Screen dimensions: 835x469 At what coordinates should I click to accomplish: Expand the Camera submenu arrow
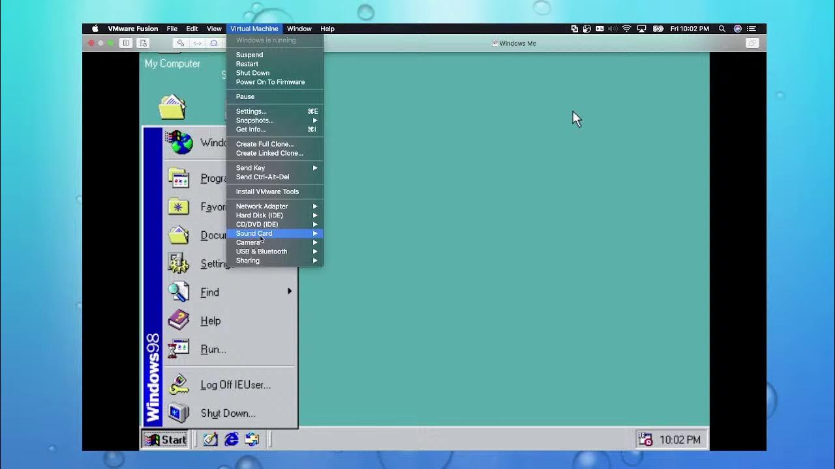coord(315,243)
